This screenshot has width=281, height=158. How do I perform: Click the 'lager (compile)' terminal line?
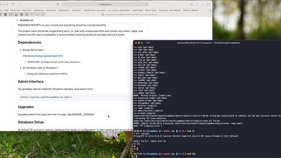coord(144,108)
